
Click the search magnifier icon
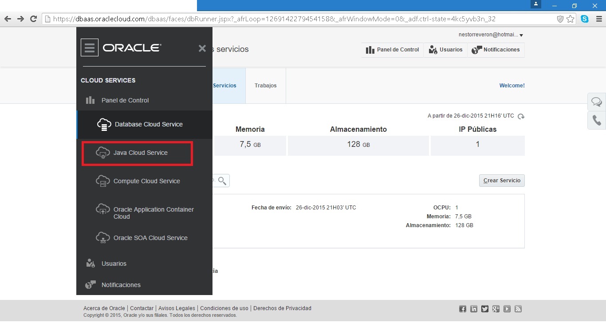pos(222,181)
